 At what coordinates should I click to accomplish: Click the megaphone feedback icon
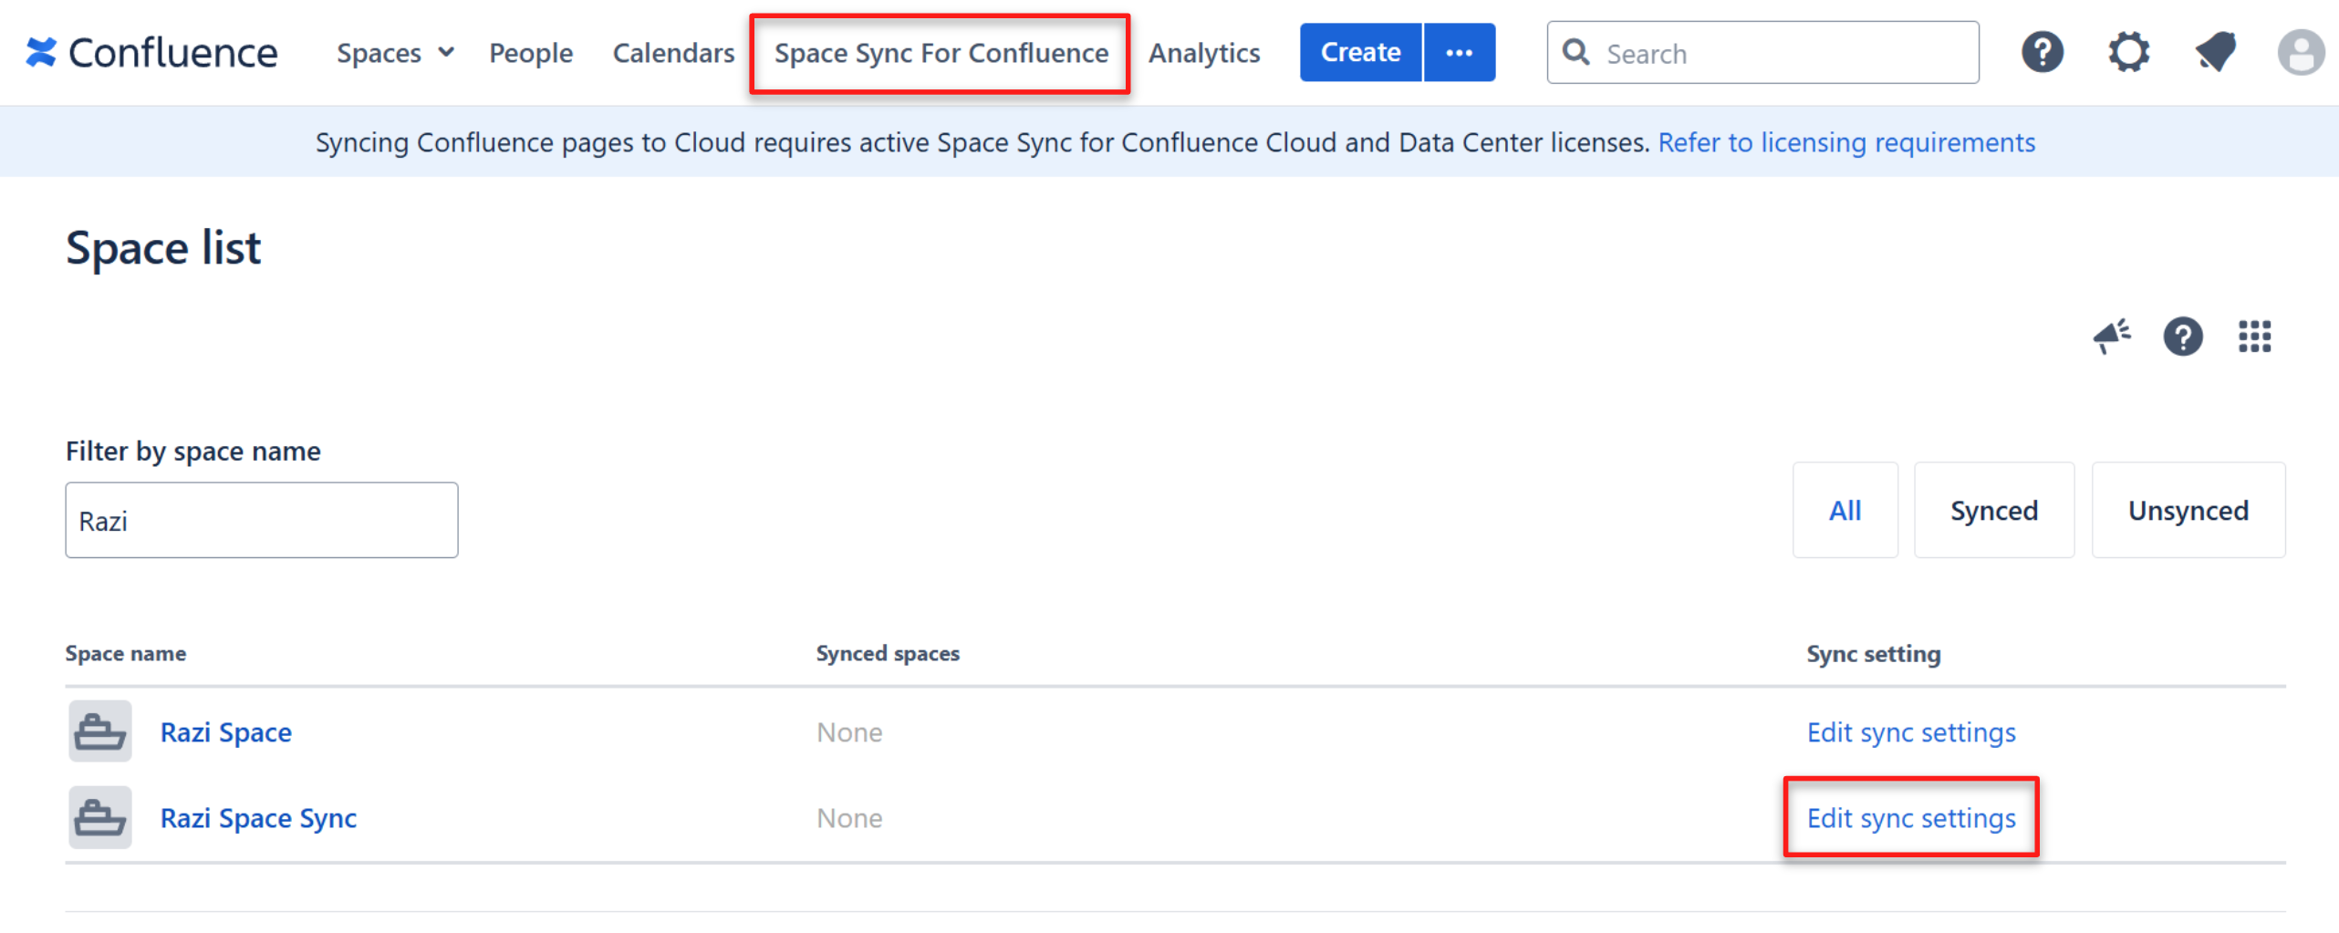coord(2110,337)
